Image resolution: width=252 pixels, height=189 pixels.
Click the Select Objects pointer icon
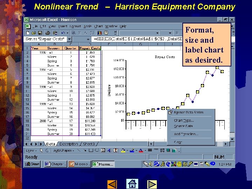point(41,150)
